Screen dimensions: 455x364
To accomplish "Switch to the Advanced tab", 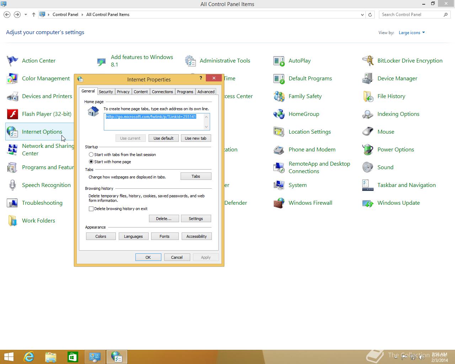I will 206,92.
